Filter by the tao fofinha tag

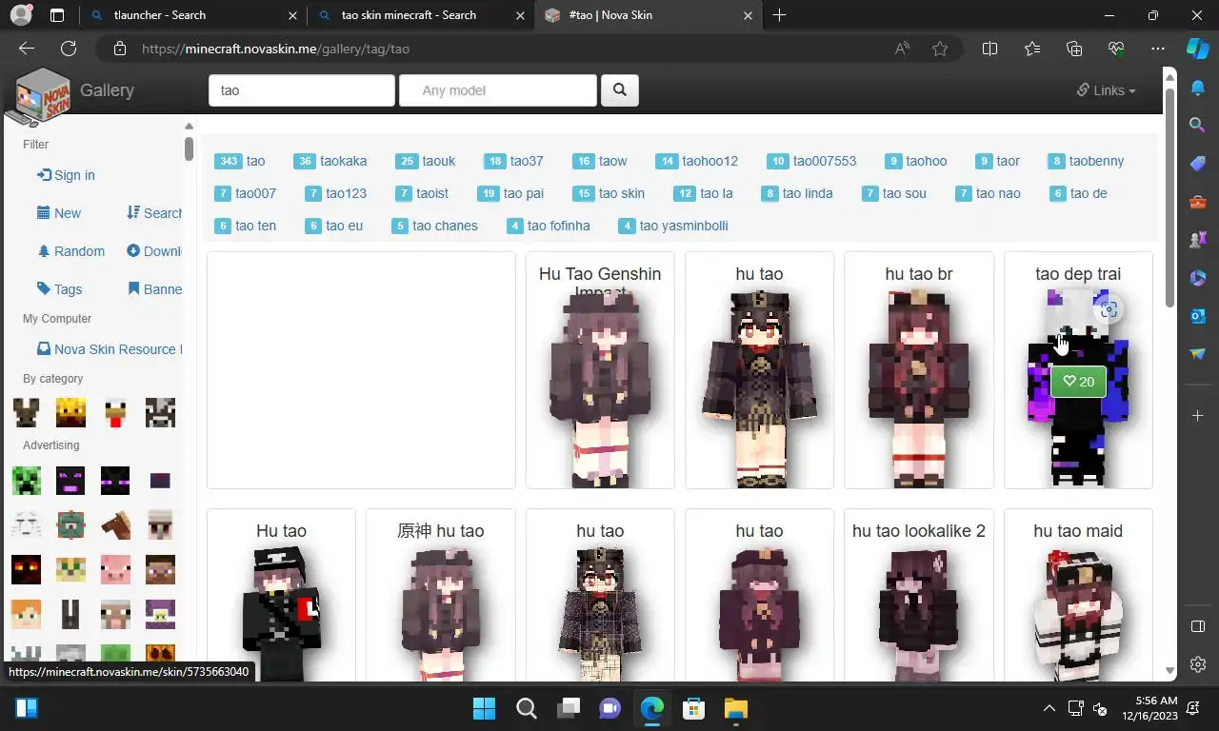pos(548,226)
